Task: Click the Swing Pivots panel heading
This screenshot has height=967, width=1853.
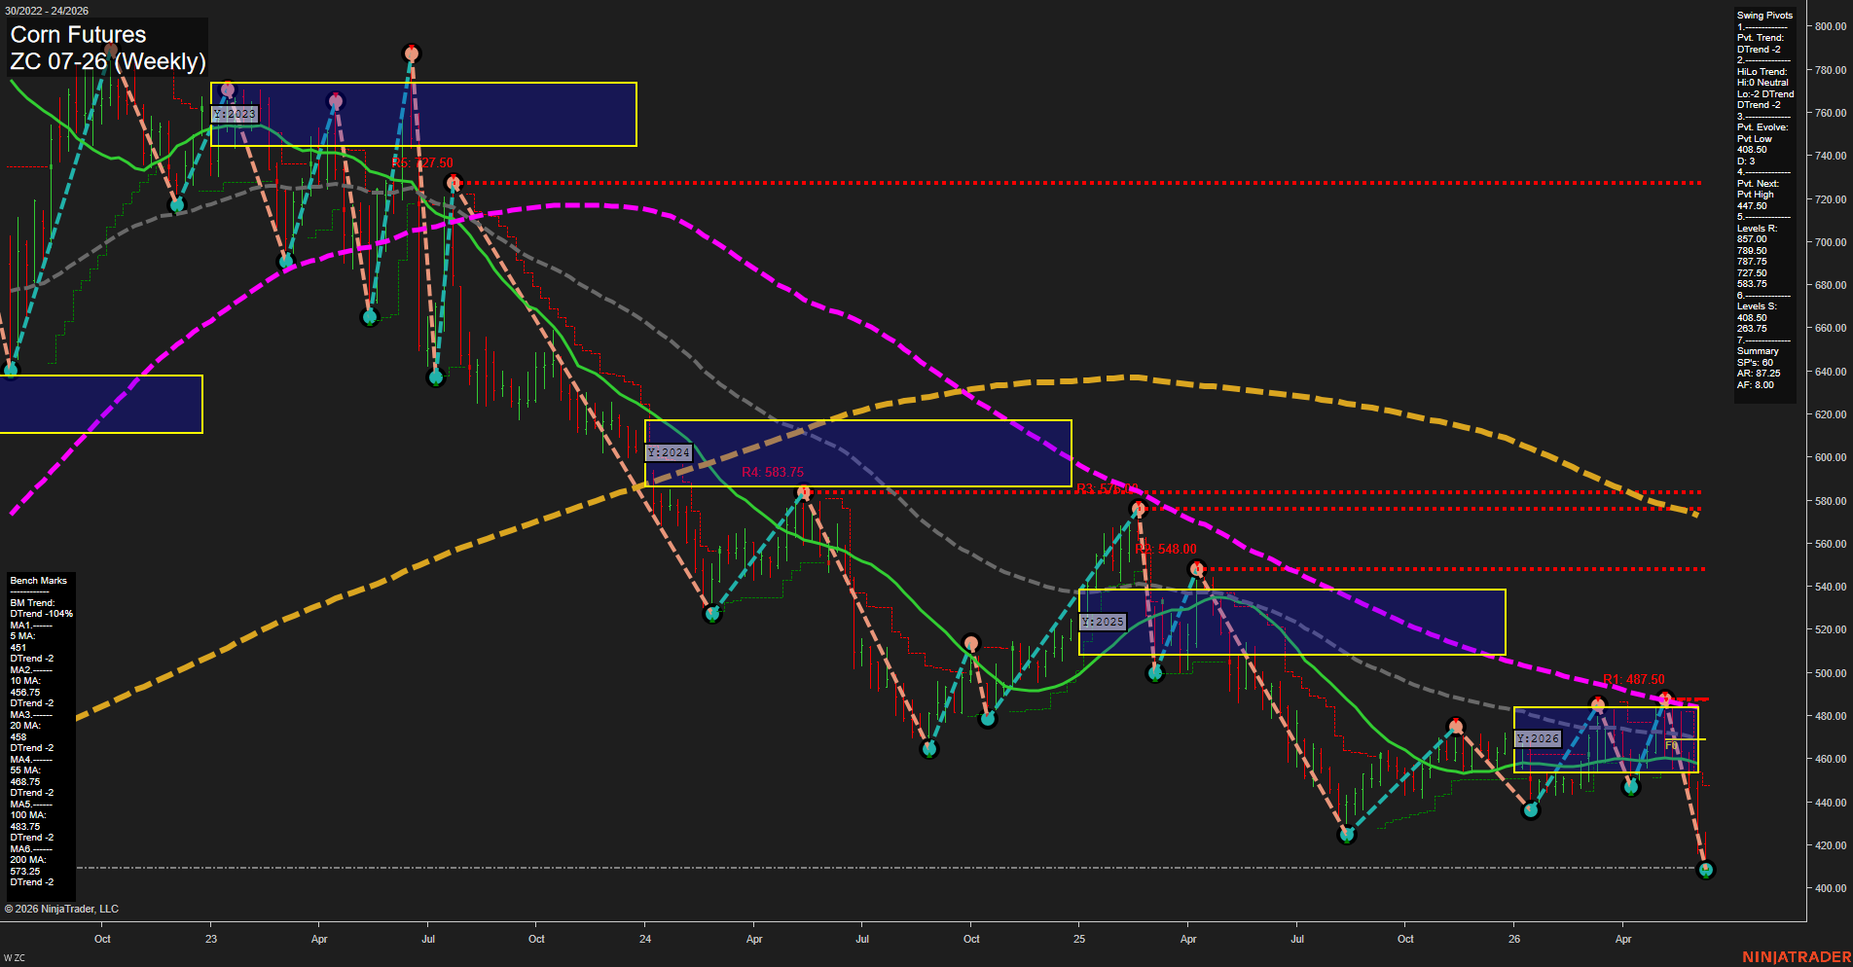Action: (1764, 16)
